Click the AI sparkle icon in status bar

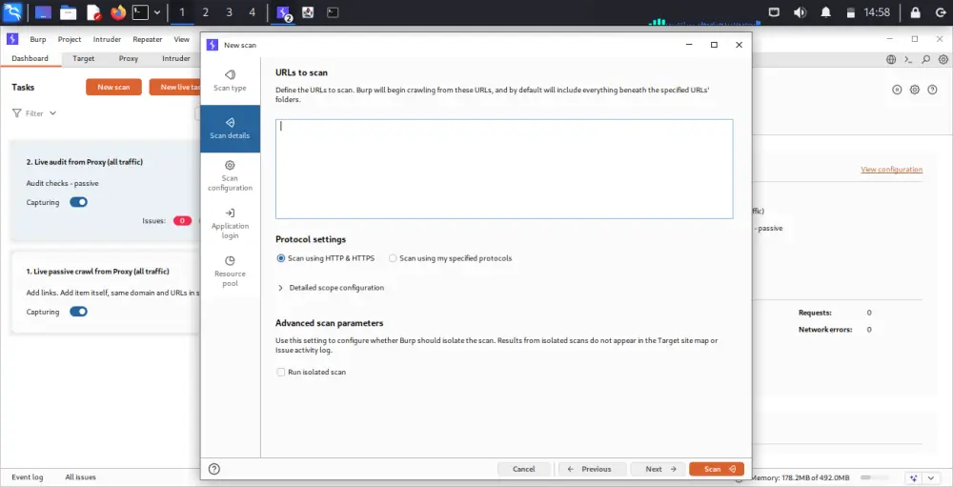click(912, 477)
